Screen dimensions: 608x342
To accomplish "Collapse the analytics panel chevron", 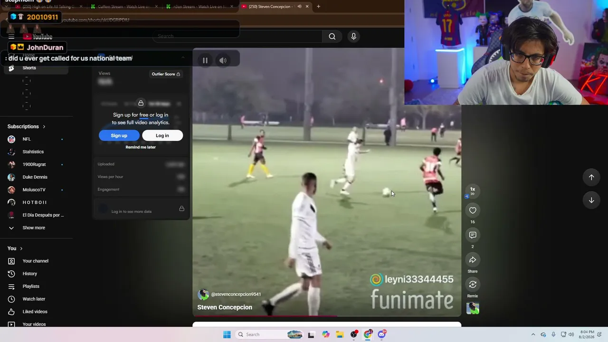I will pyautogui.click(x=183, y=58).
